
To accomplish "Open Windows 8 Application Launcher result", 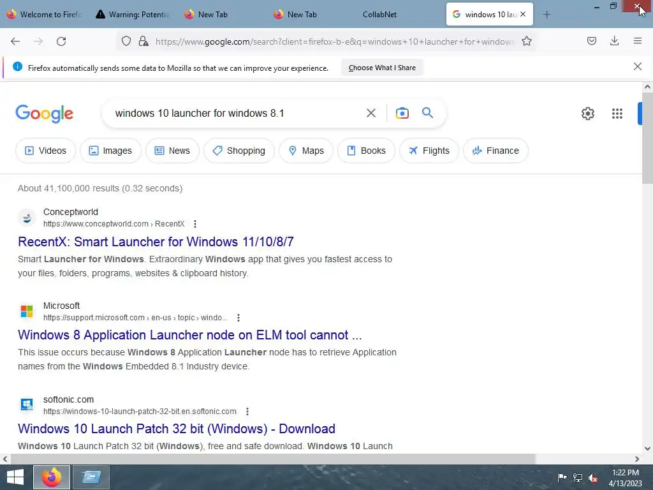I will click(x=190, y=335).
